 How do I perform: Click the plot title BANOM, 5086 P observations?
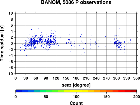76,2
